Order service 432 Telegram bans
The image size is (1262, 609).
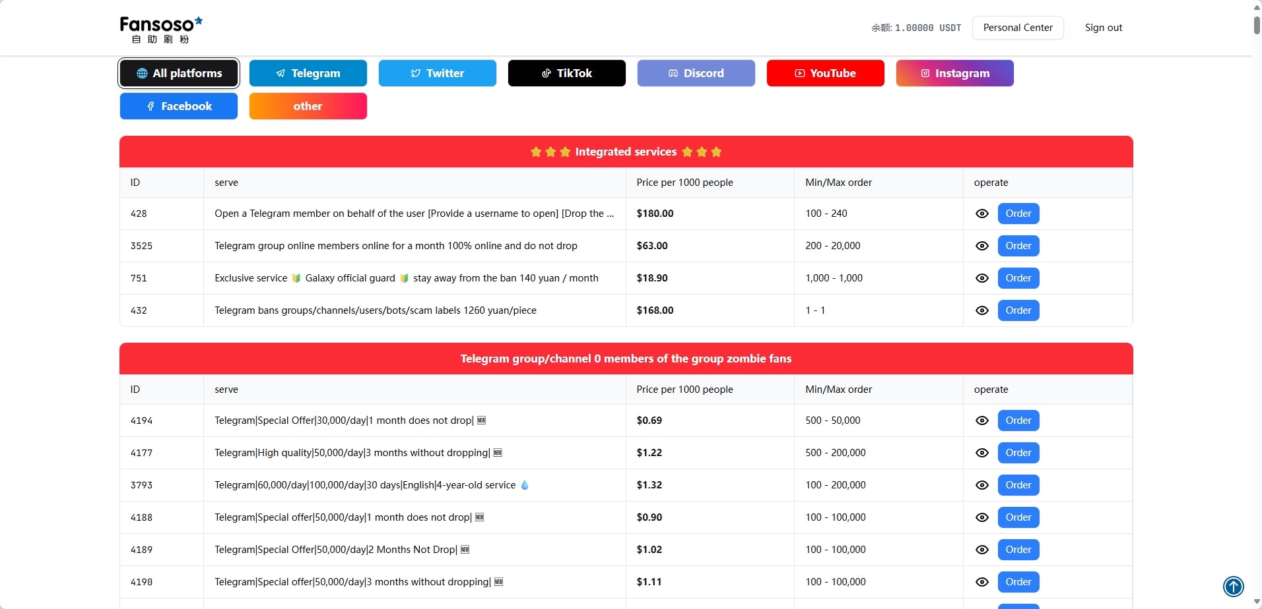coord(1018,310)
